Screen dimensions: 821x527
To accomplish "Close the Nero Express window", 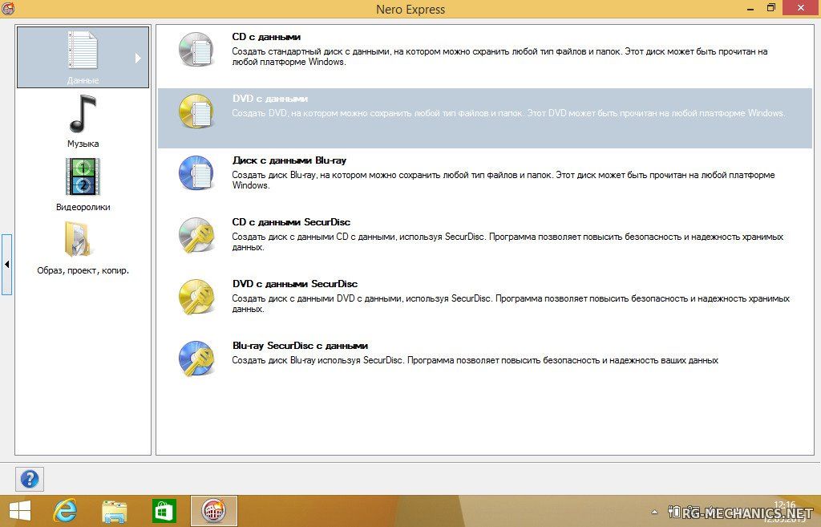I will [801, 8].
